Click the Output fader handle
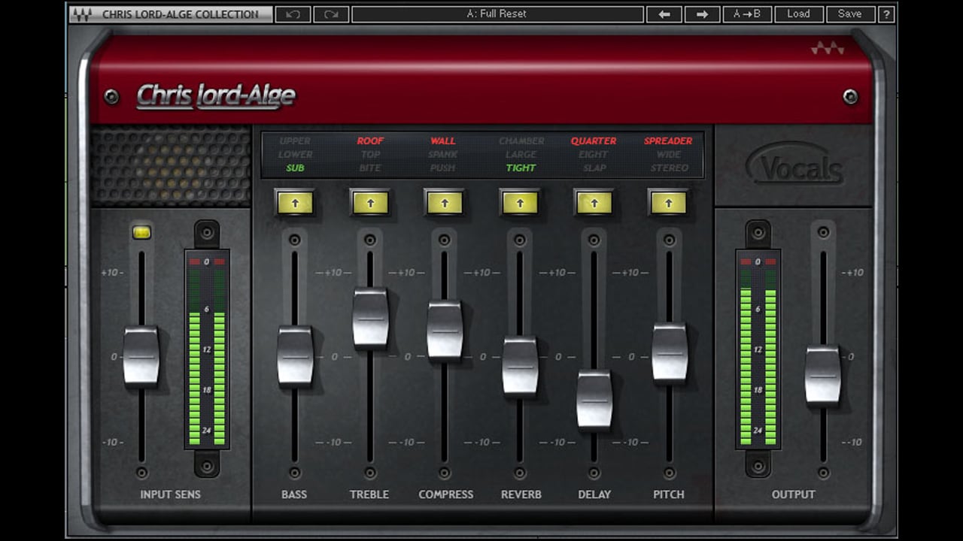The width and height of the screenshot is (963, 541). pos(823,376)
